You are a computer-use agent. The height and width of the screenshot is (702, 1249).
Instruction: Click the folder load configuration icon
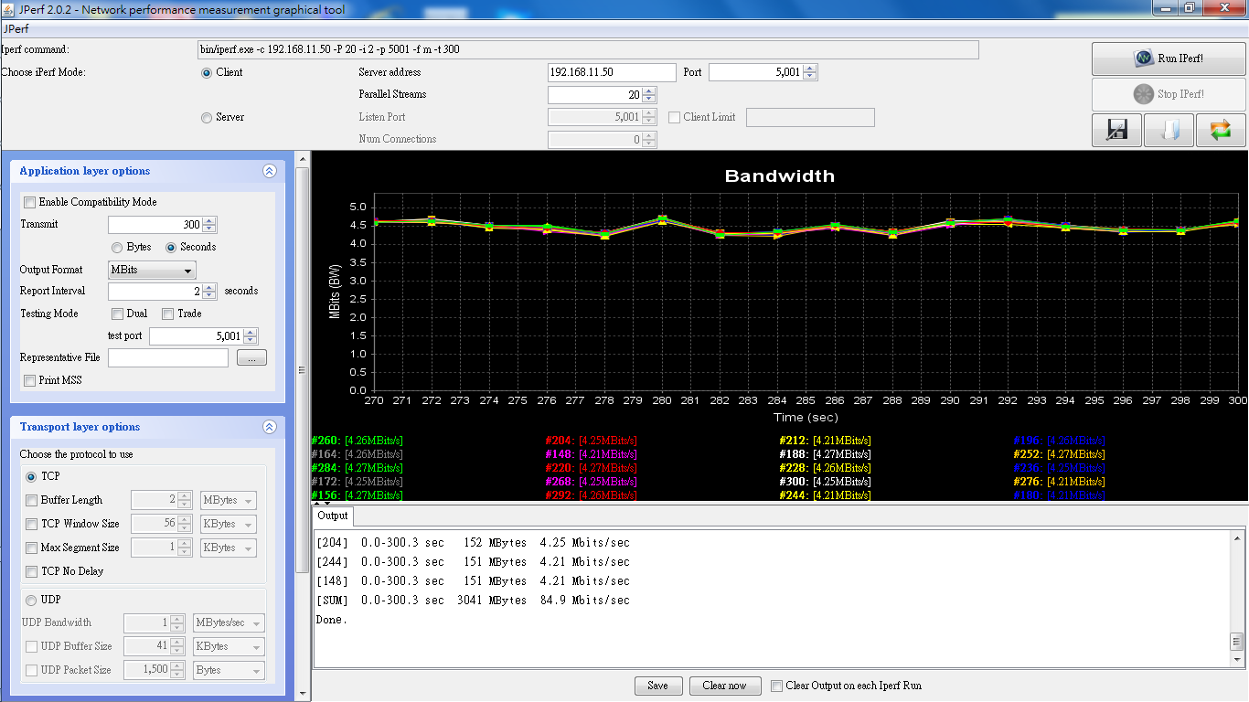tap(1169, 130)
